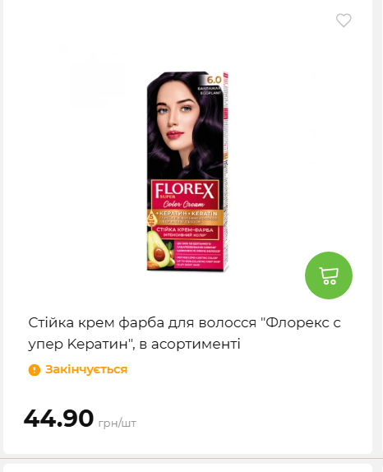Click the gold Keratin banner on the box
Image resolution: width=383 pixels, height=472 pixels.
(x=187, y=217)
